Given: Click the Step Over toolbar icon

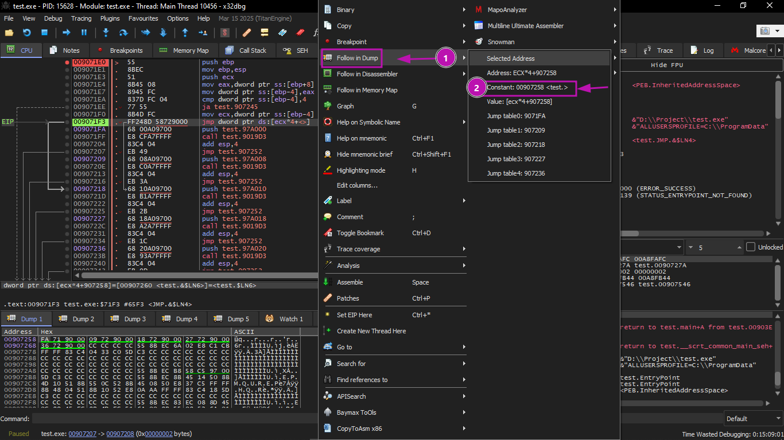Looking at the screenshot, I should click(x=123, y=33).
